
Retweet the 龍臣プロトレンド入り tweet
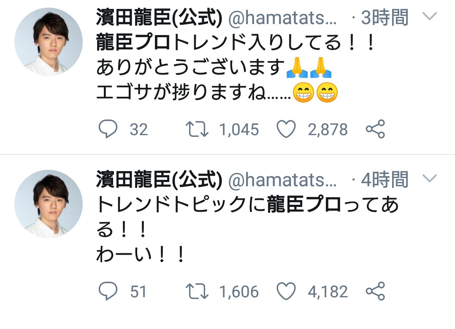click(x=197, y=129)
